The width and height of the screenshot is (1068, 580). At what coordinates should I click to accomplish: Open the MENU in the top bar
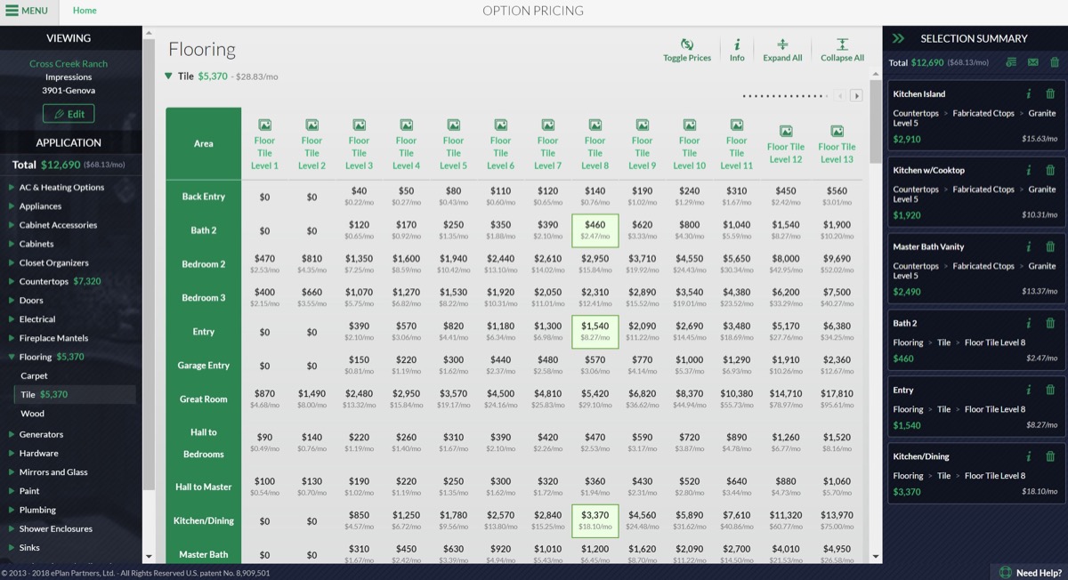click(28, 11)
